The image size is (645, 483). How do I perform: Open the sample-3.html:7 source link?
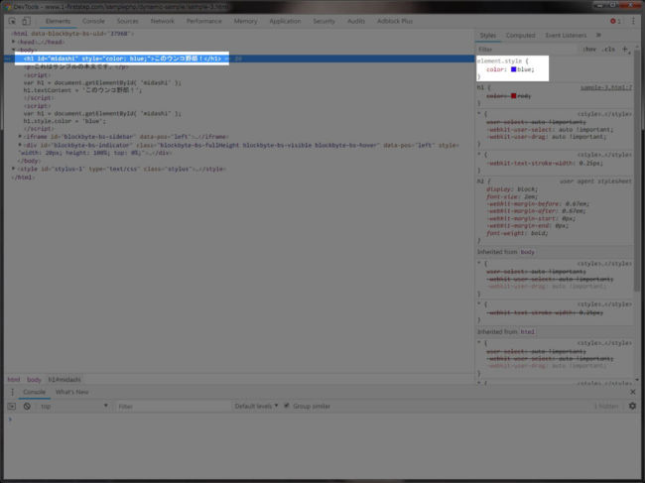[x=606, y=87]
